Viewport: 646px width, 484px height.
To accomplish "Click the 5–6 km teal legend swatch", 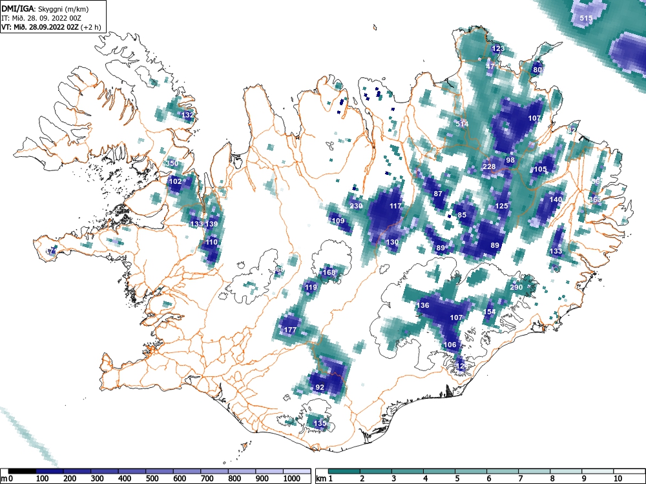I will (x=472, y=471).
